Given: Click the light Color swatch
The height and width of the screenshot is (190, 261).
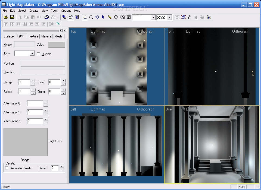Looking at the screenshot, I should (57, 45).
